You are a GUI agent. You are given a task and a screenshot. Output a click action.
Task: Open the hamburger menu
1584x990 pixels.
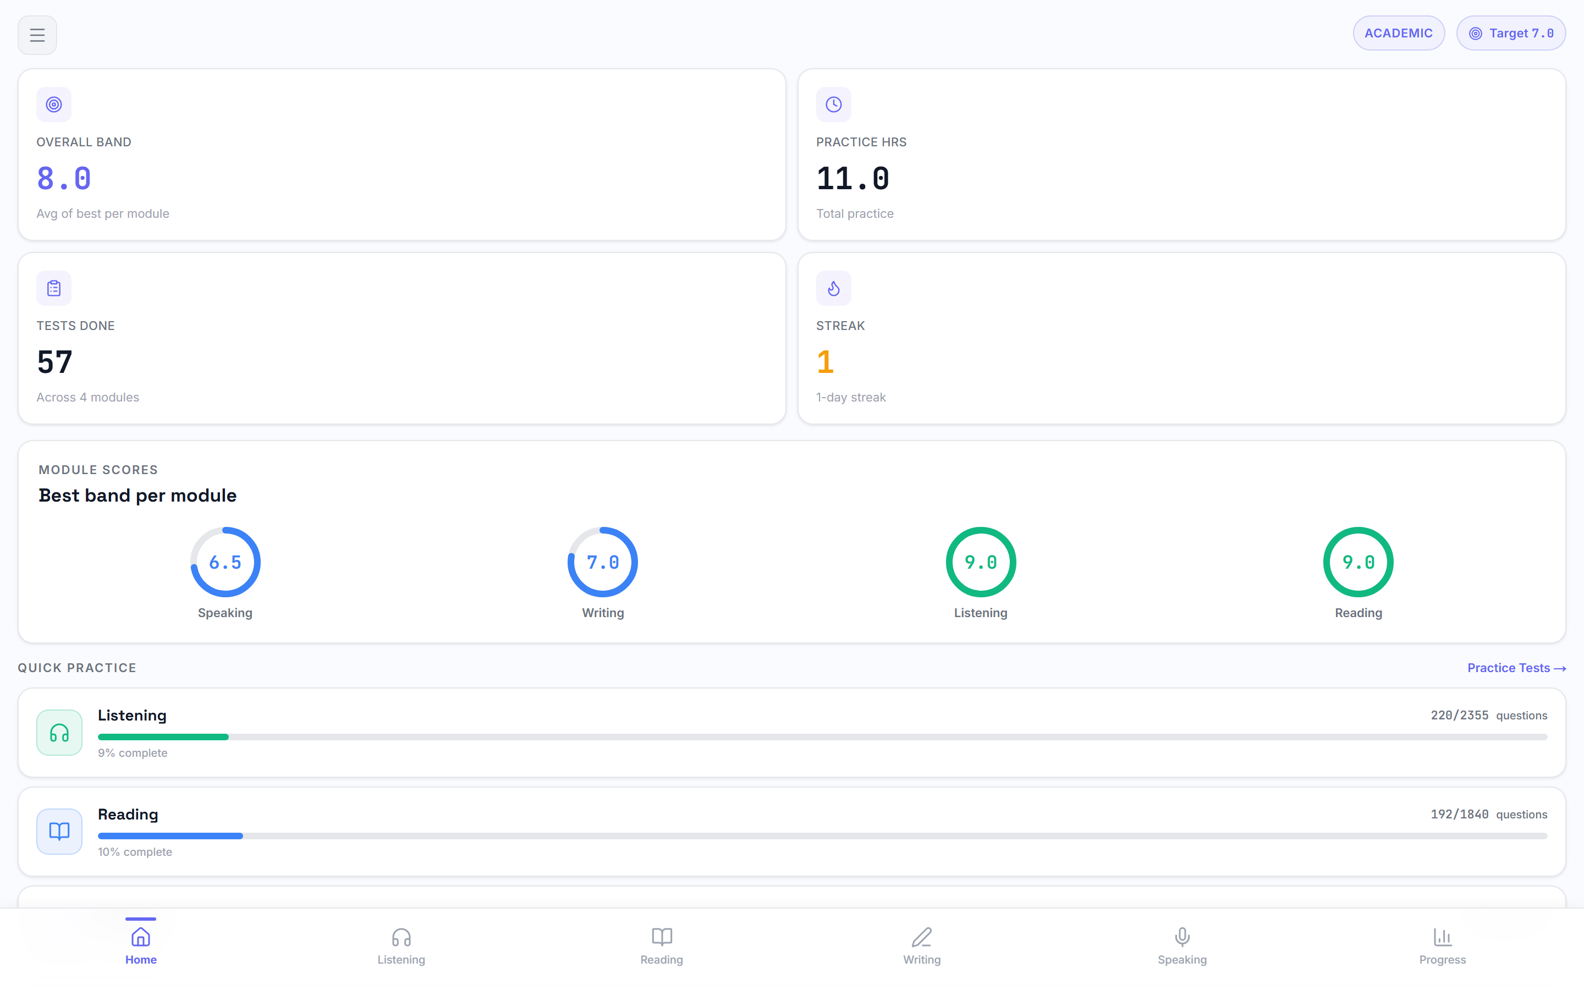pos(37,35)
